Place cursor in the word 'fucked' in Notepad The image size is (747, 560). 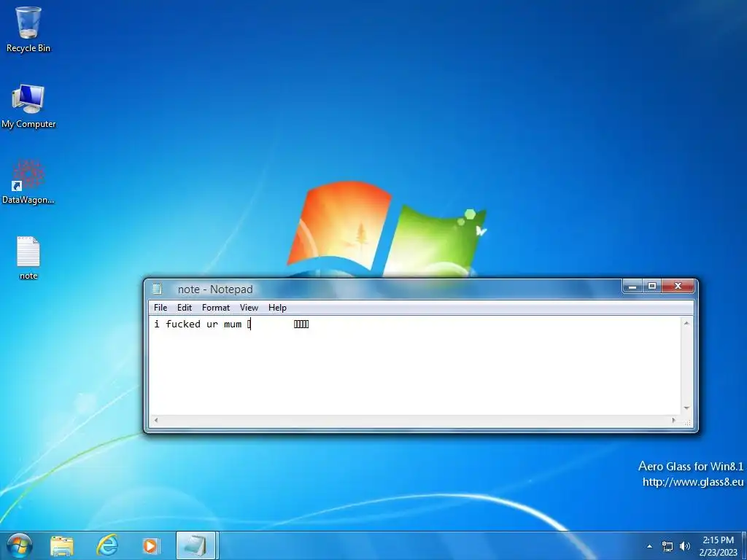tap(183, 324)
